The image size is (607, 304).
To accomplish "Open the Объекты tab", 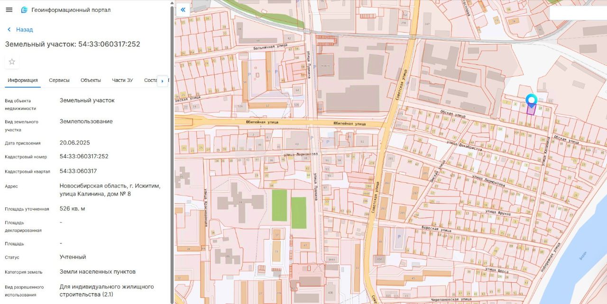I will (91, 80).
